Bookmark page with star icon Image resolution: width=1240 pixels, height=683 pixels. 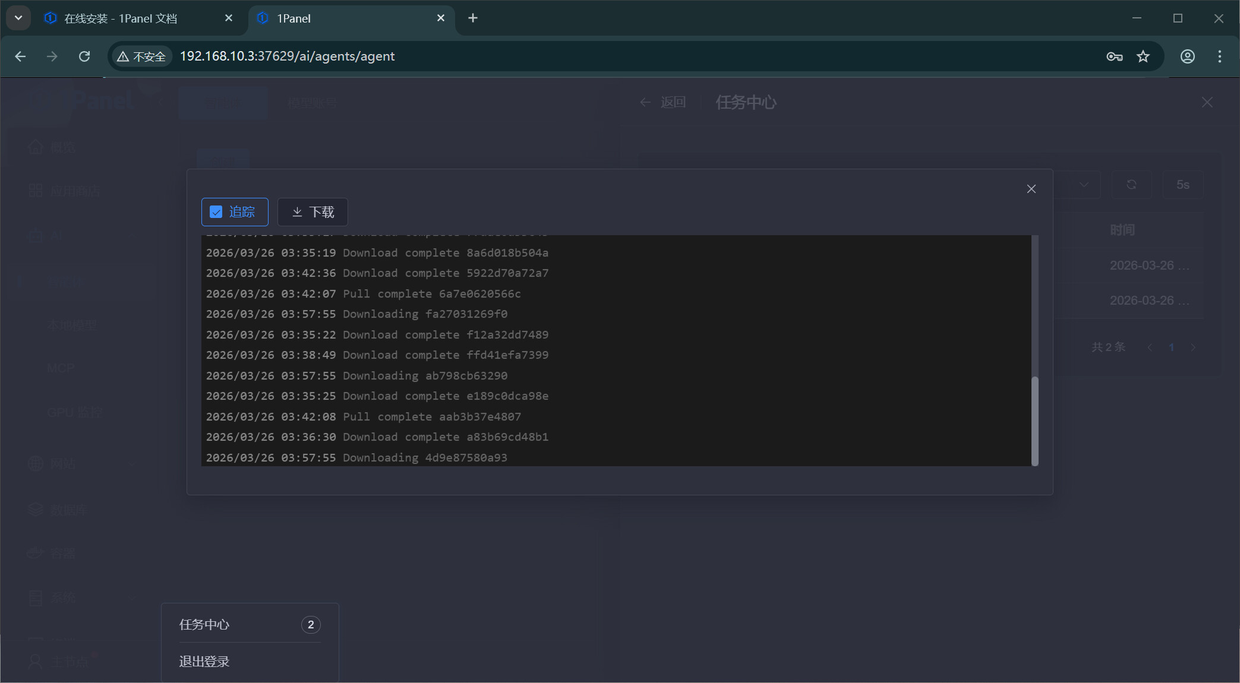coord(1143,56)
